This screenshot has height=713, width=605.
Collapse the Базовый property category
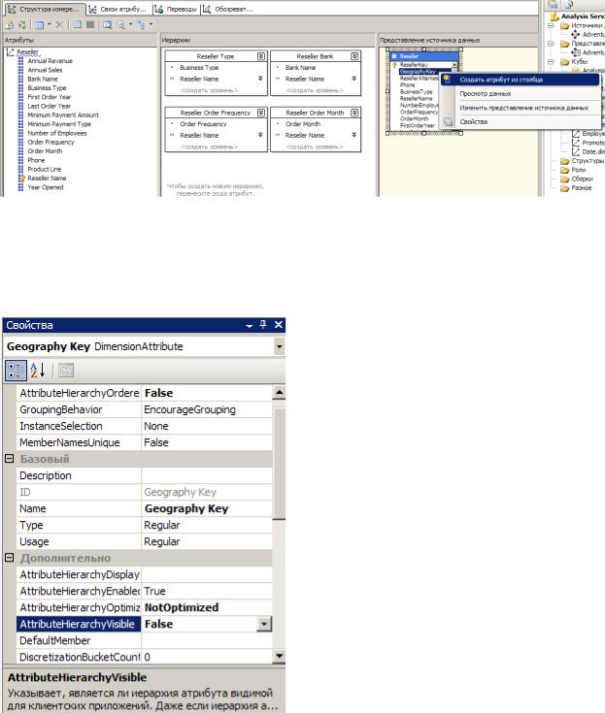click(x=9, y=459)
